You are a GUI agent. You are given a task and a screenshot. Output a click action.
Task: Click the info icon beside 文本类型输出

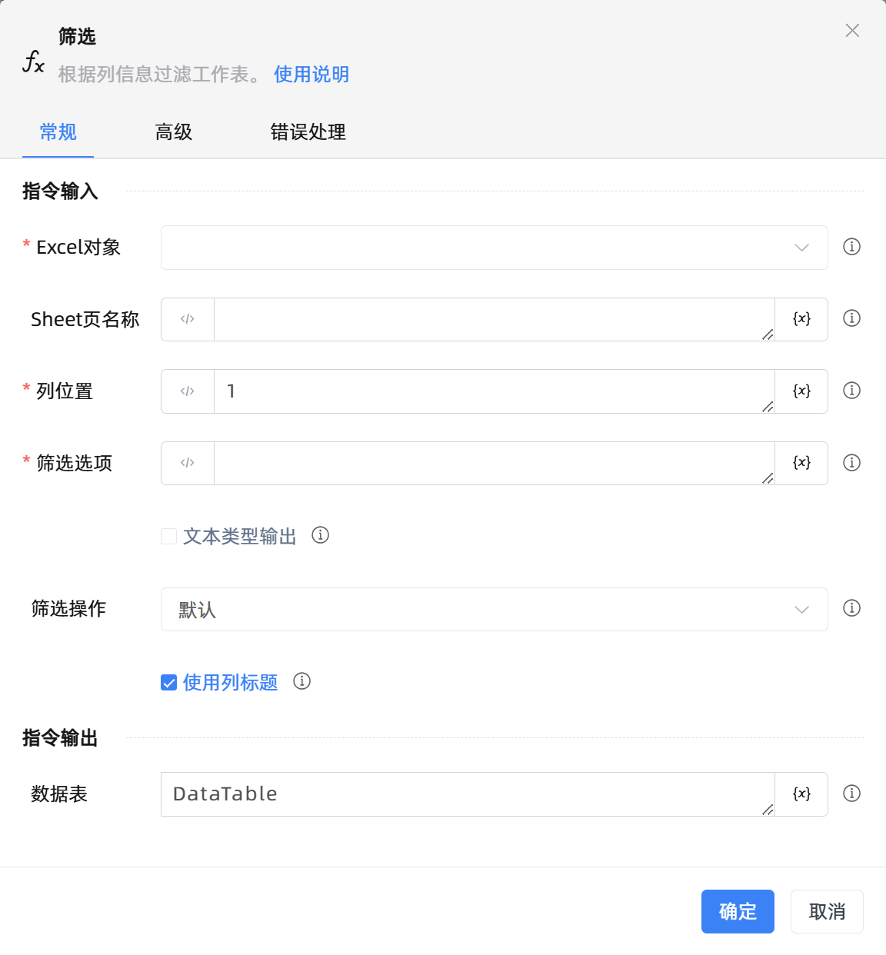click(x=321, y=535)
